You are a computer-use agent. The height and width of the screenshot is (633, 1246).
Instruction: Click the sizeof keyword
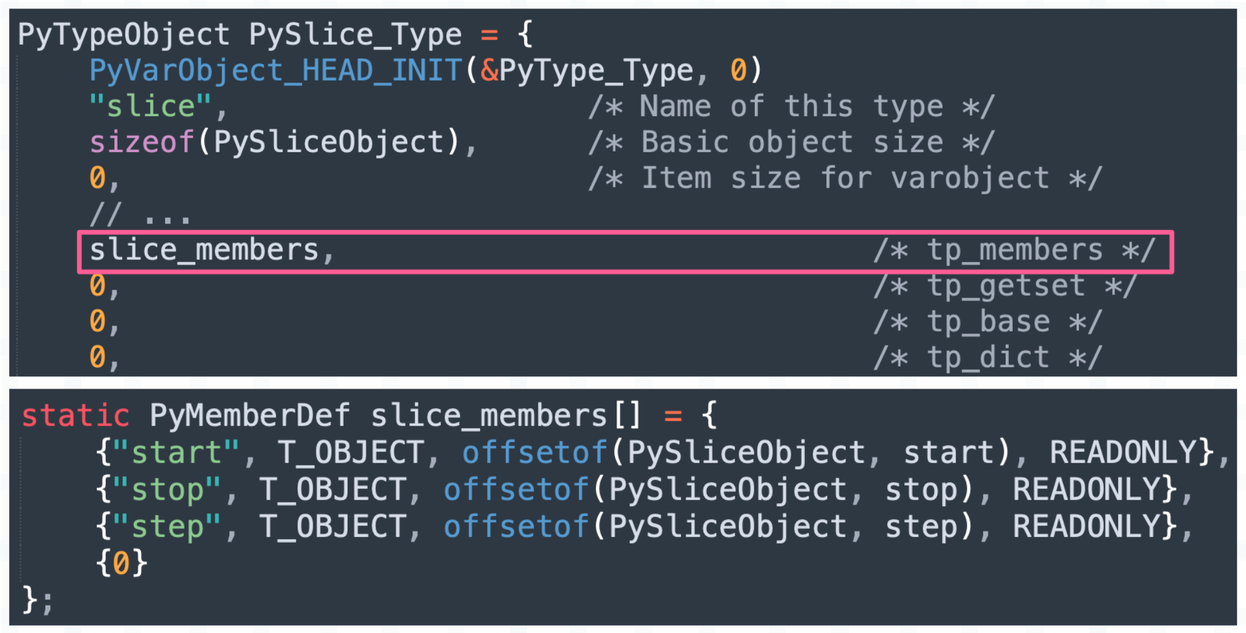point(142,142)
